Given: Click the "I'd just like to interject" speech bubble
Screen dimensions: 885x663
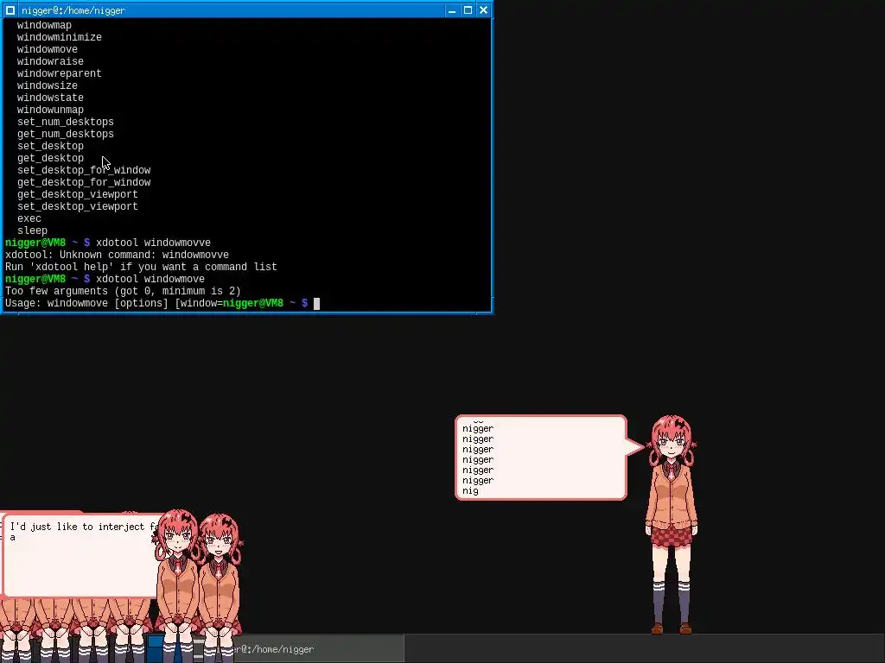Looking at the screenshot, I should [82, 555].
